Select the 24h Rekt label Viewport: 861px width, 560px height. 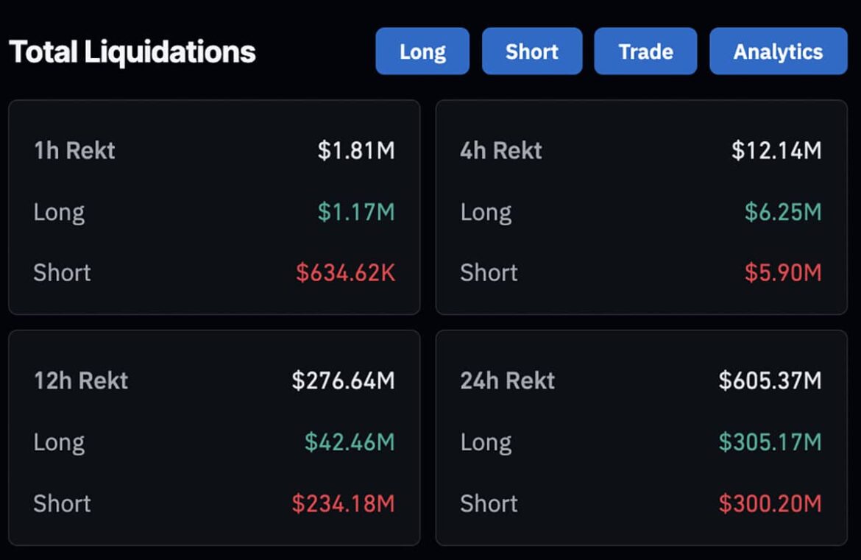click(508, 380)
